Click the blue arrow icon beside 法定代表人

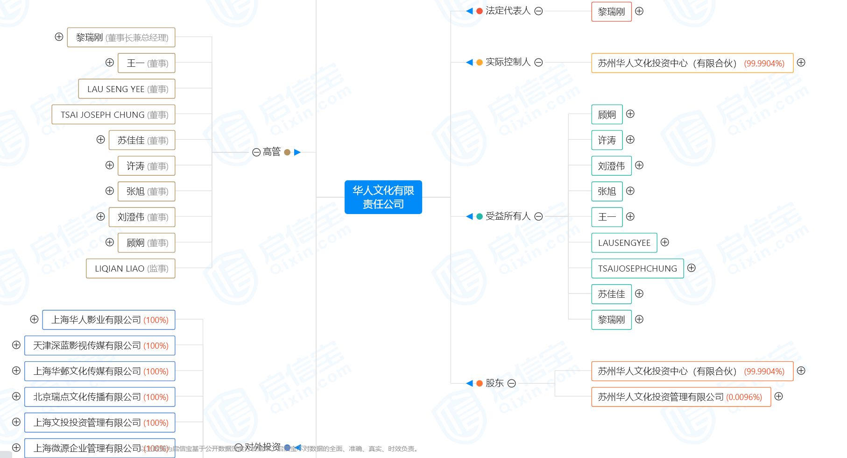pyautogui.click(x=469, y=11)
